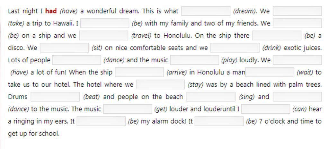The width and height of the screenshot is (329, 149).
Task: Click the blank after 'Drums'
Action: [x=55, y=97]
